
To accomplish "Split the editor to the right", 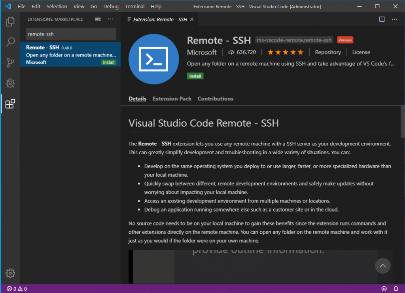I will click(x=382, y=19).
